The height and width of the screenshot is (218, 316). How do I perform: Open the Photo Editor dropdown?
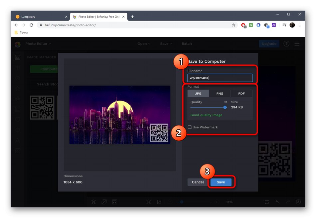(38, 44)
